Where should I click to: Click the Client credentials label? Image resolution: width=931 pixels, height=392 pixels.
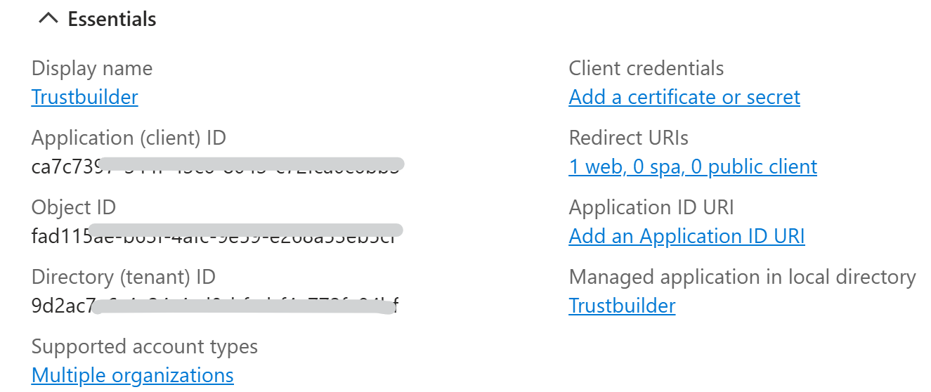(646, 69)
